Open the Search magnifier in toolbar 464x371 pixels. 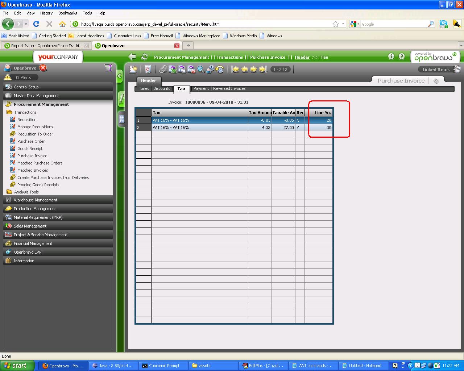tap(201, 69)
